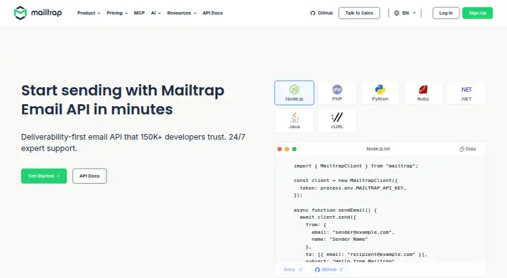
Task: Select the Node.js code tab
Action: click(x=294, y=93)
